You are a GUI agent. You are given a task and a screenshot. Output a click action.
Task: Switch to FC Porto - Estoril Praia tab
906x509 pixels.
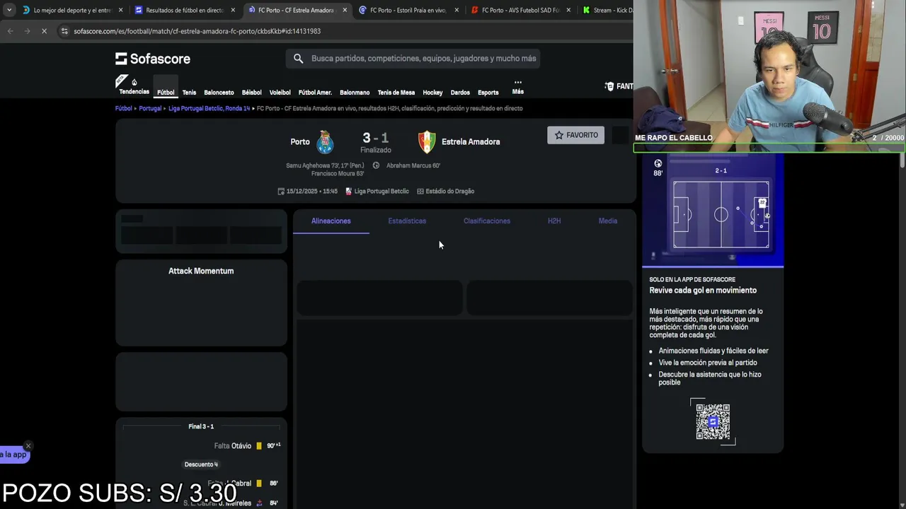click(408, 11)
